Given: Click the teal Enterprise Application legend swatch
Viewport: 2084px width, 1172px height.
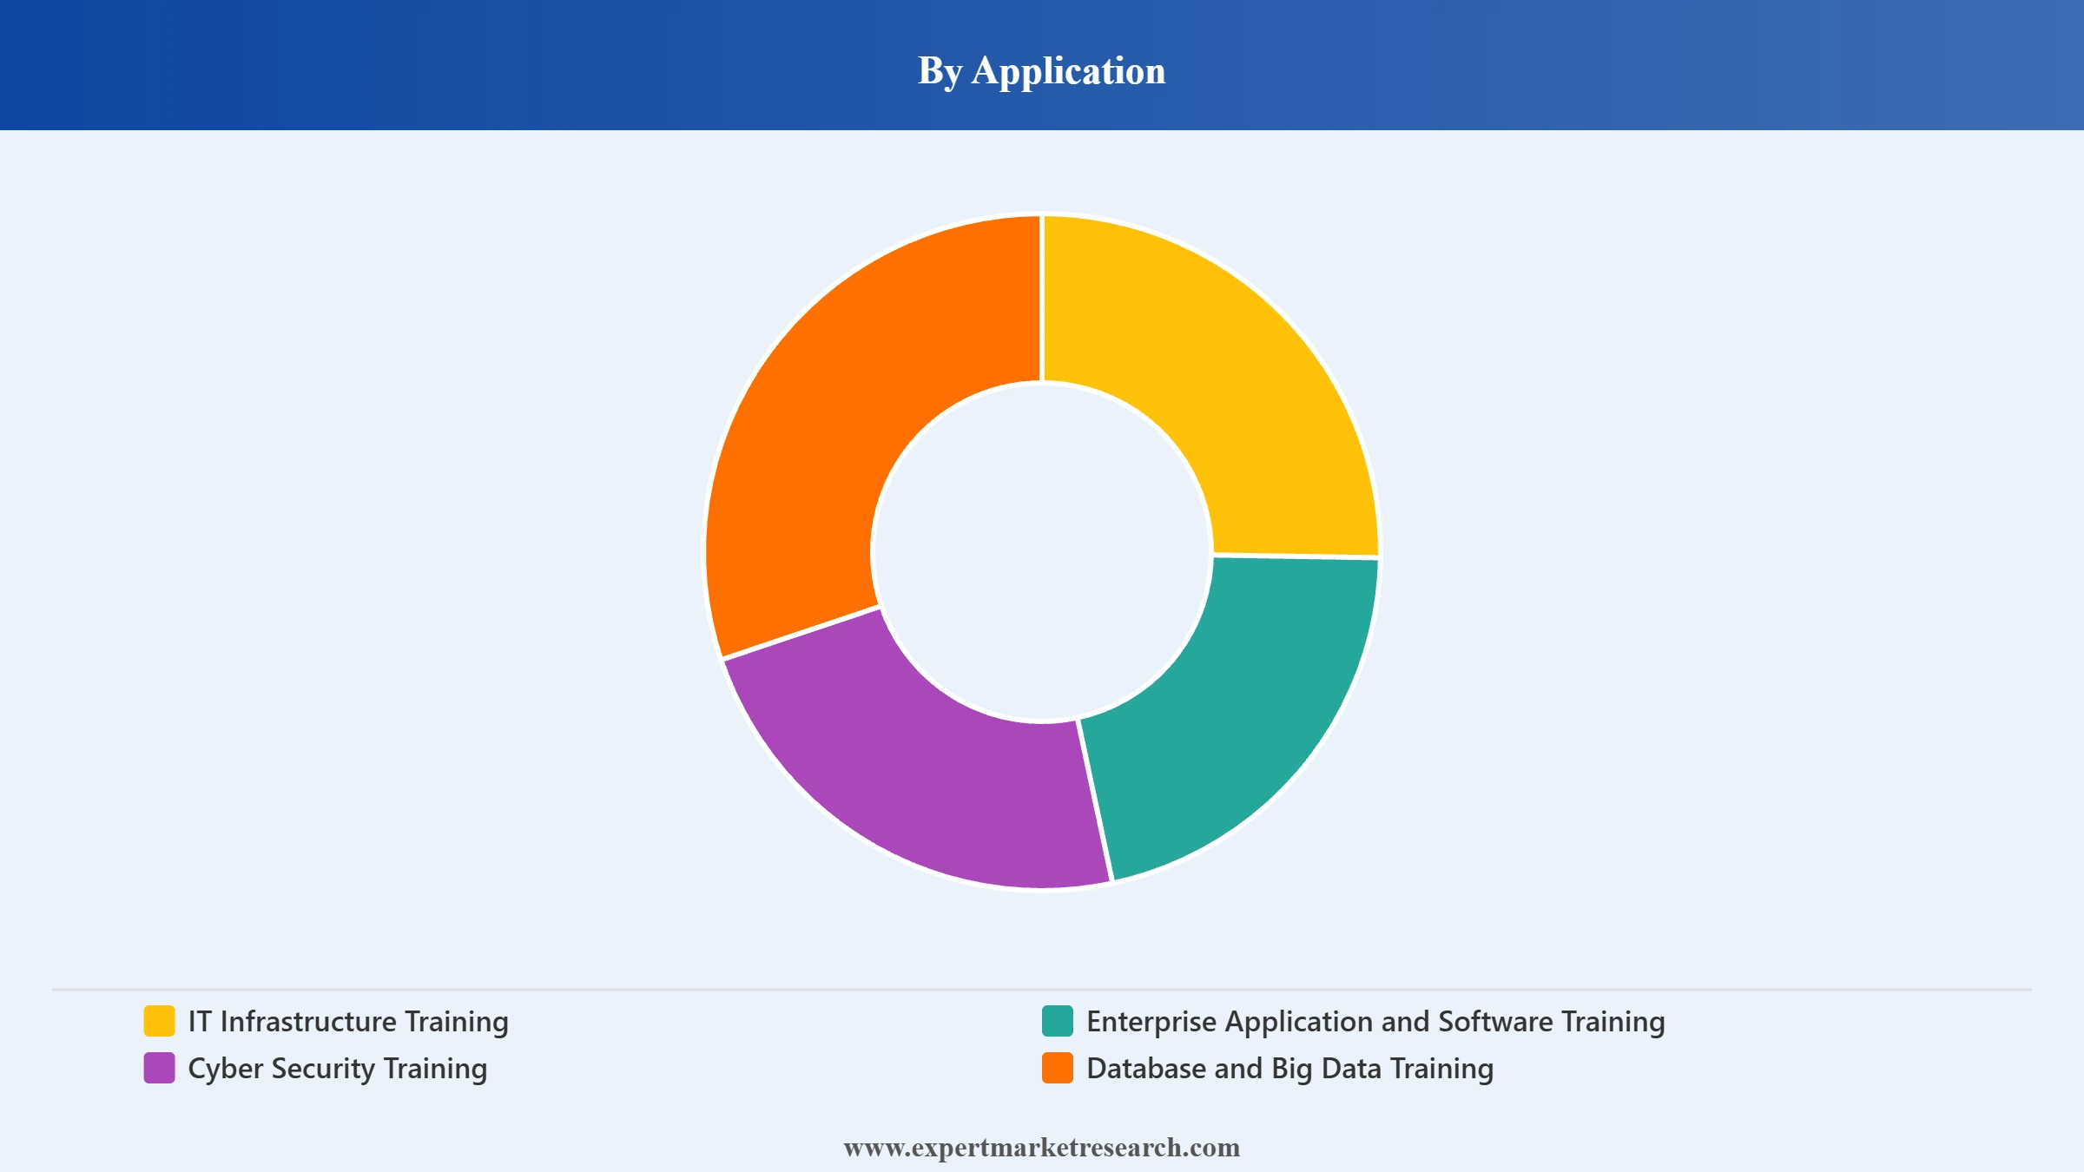Looking at the screenshot, I should tap(1058, 1021).
